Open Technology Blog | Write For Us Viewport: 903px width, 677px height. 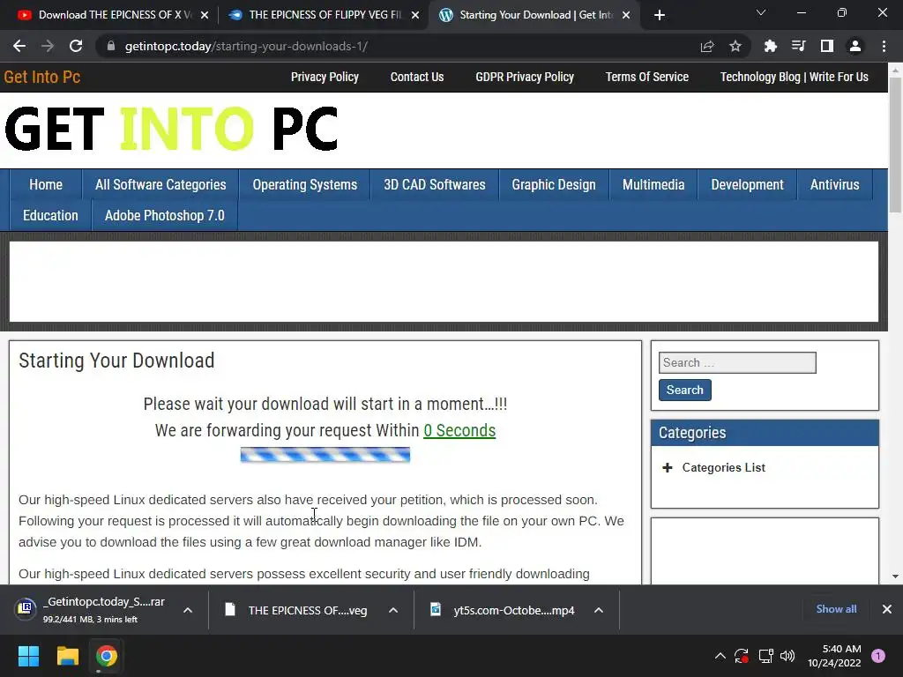pyautogui.click(x=795, y=78)
